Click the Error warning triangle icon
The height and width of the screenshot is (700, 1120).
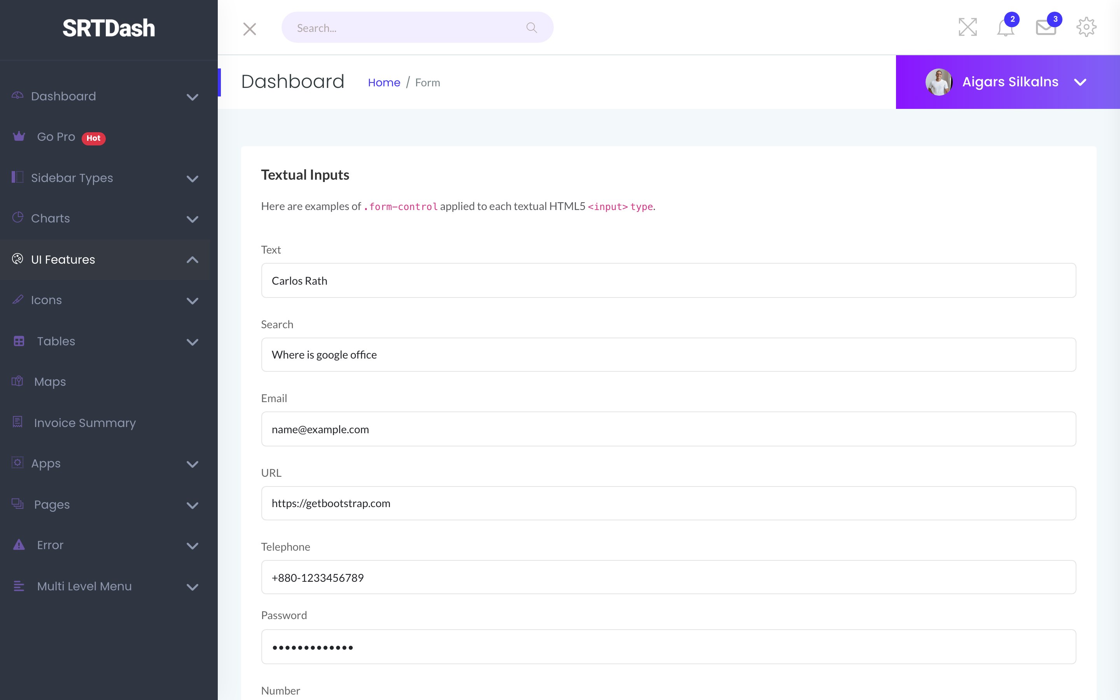pos(19,544)
